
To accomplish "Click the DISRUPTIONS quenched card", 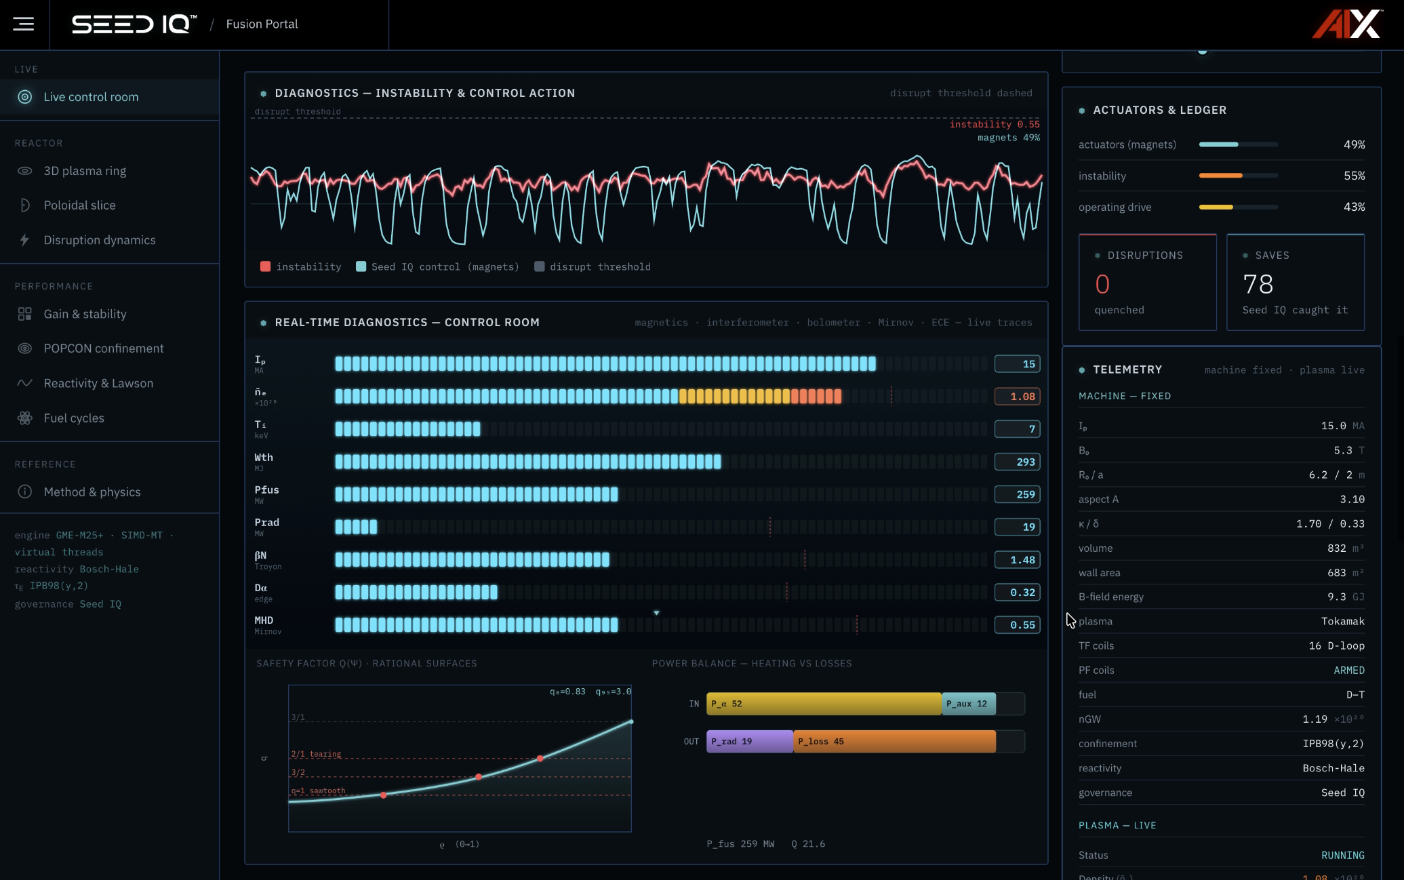I will tap(1147, 282).
